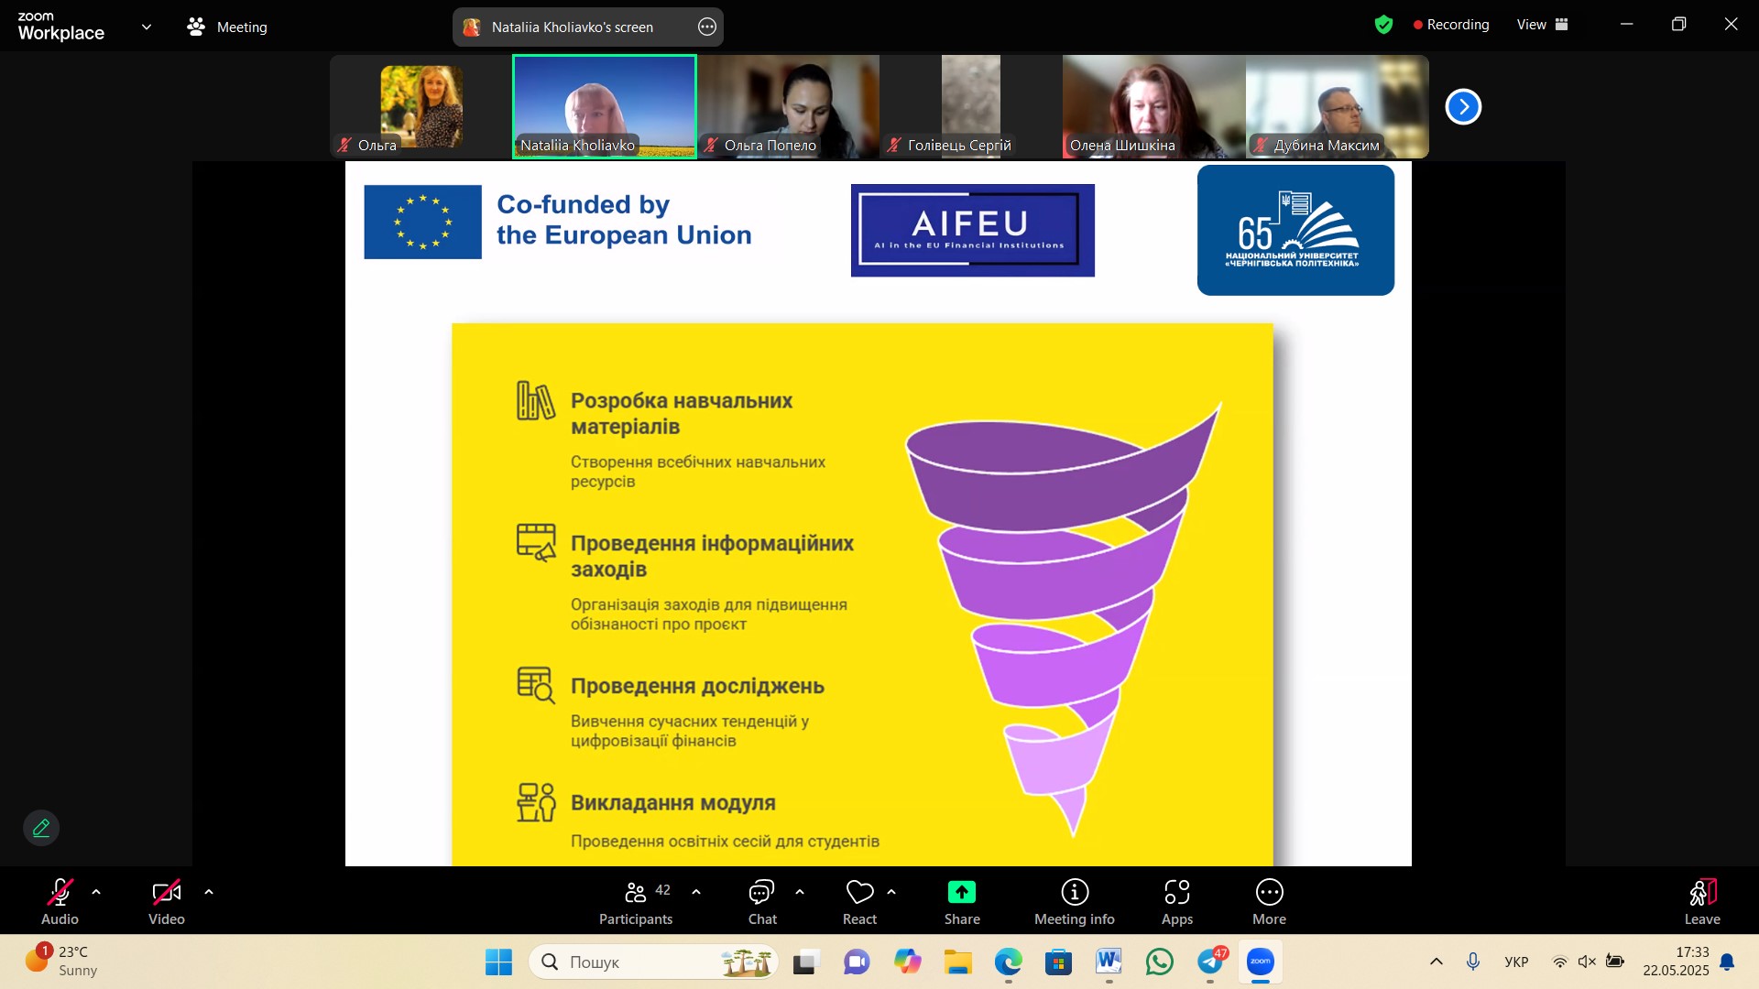The height and width of the screenshot is (989, 1759).
Task: Show next participants with the arrow button
Action: click(1463, 107)
